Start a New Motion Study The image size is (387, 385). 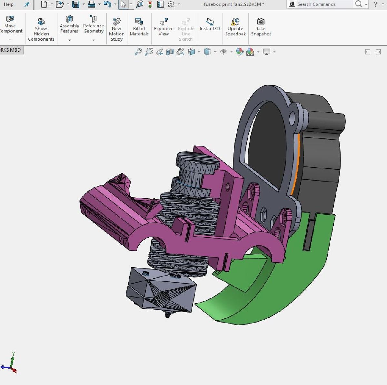click(x=117, y=29)
